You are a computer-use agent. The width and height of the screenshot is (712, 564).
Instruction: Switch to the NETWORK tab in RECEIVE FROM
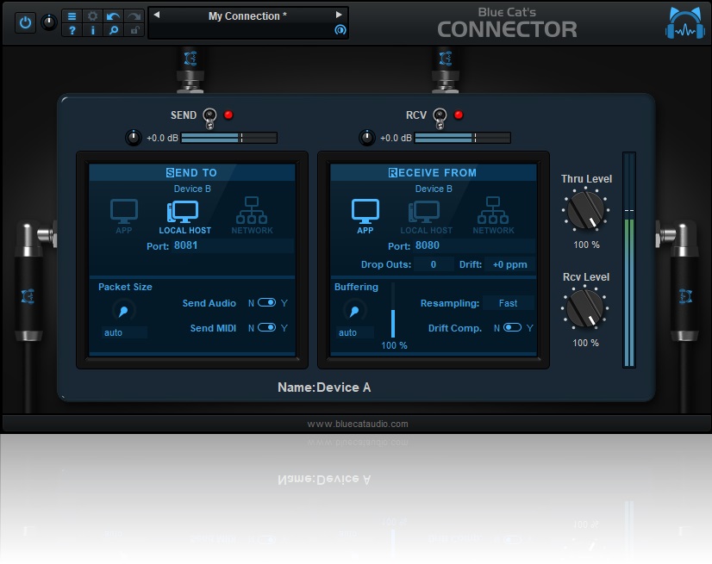493,215
